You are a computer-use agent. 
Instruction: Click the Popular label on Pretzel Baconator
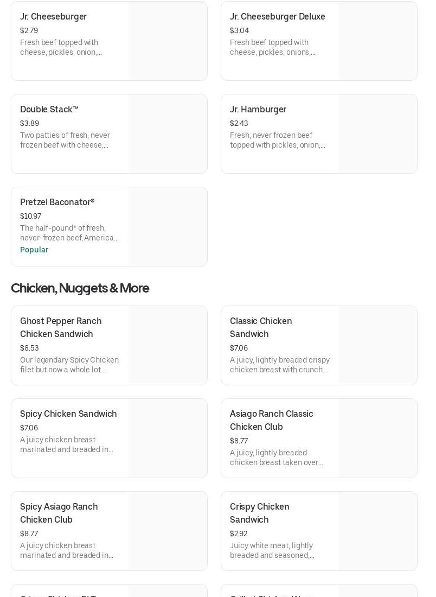tap(34, 250)
